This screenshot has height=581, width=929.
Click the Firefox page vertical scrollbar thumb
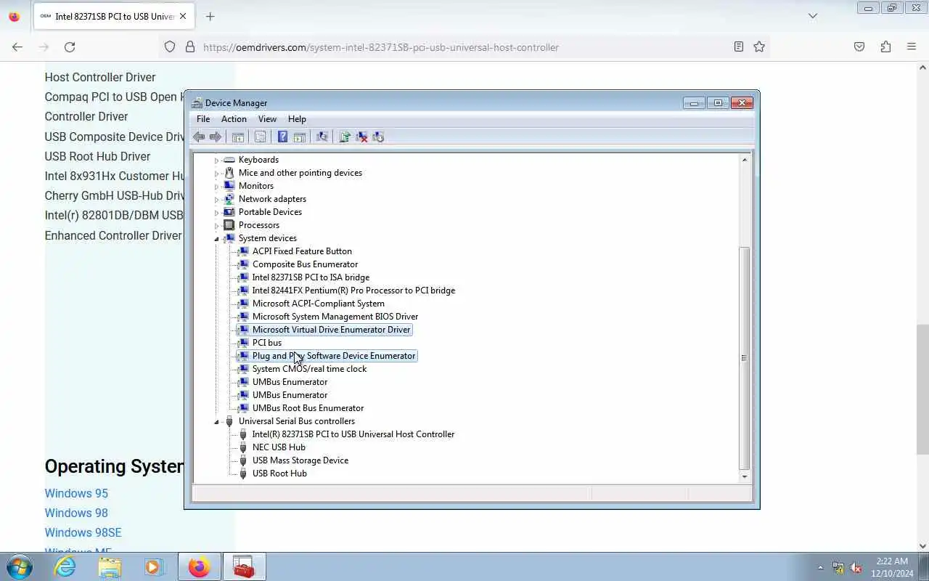pos(922,390)
